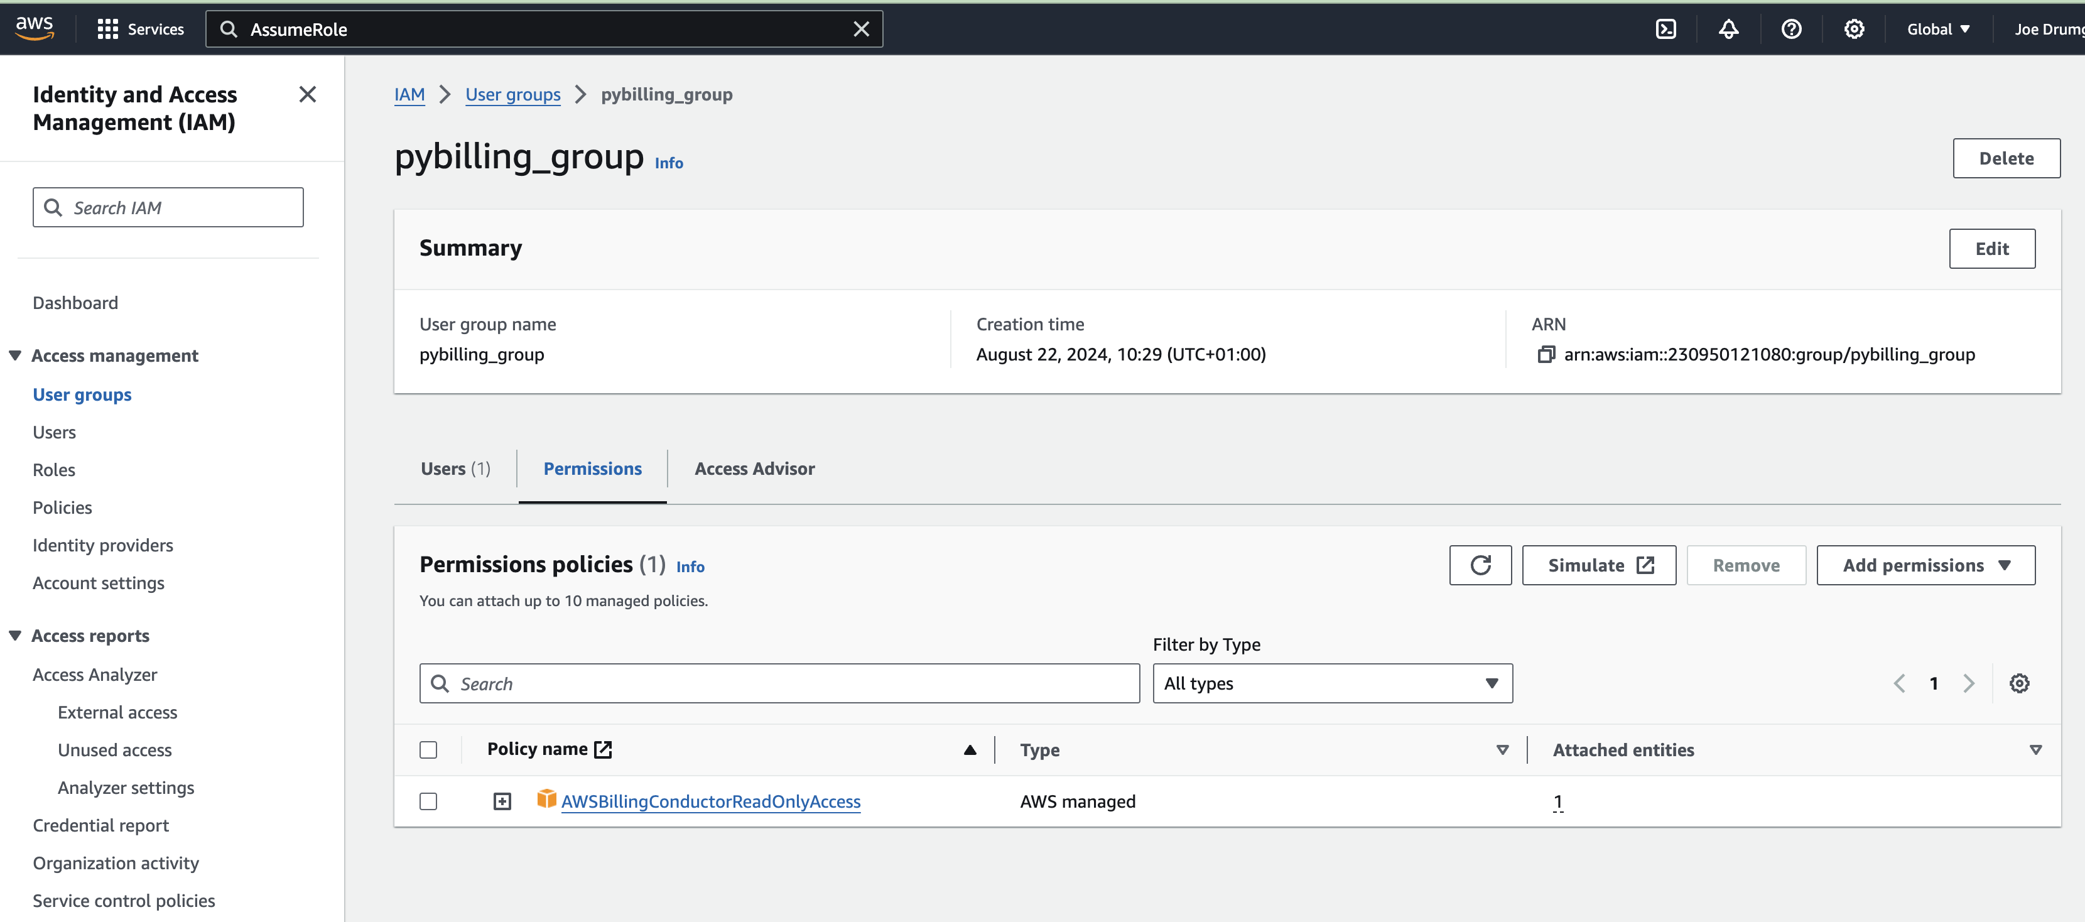Open the Joe Drum account menu
Image resolution: width=2085 pixels, height=922 pixels.
pos(2049,29)
